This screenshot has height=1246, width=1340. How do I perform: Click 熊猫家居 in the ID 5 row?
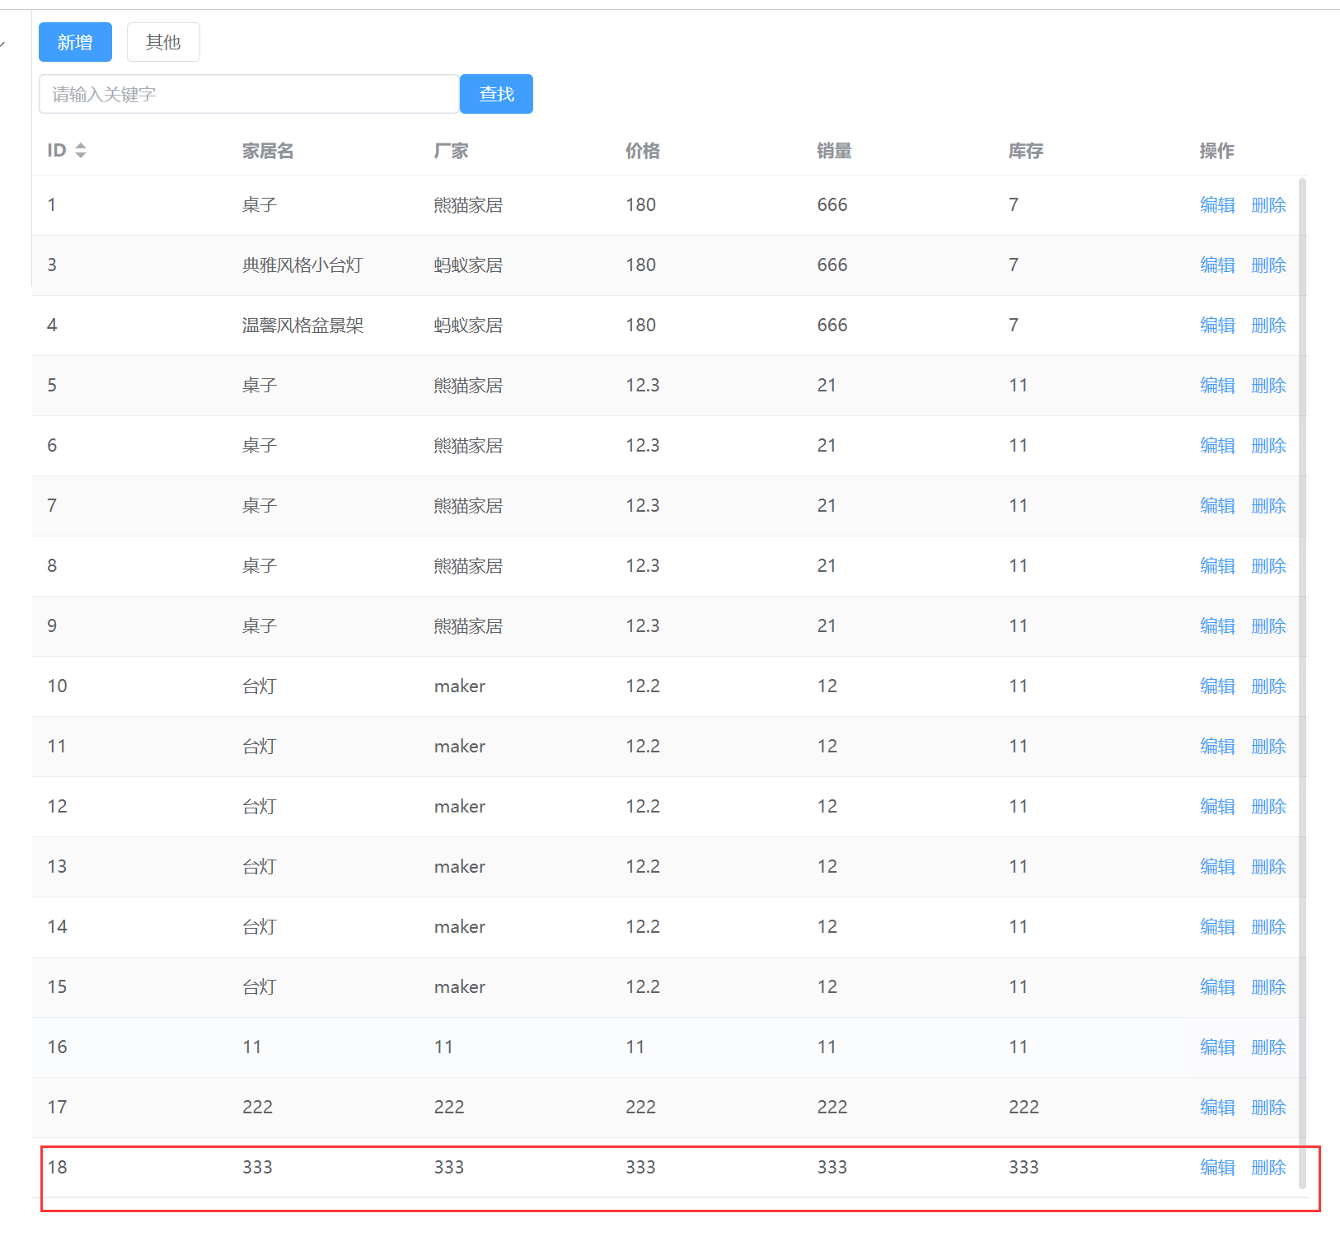click(468, 386)
